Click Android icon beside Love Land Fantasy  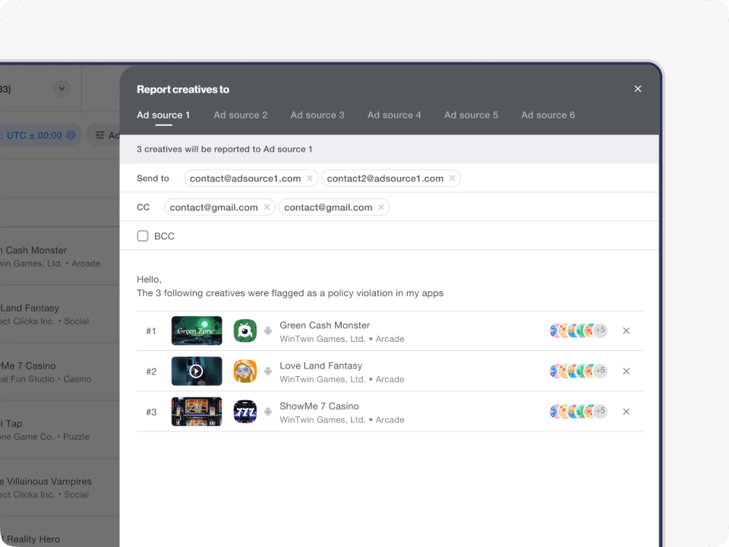pyautogui.click(x=268, y=372)
